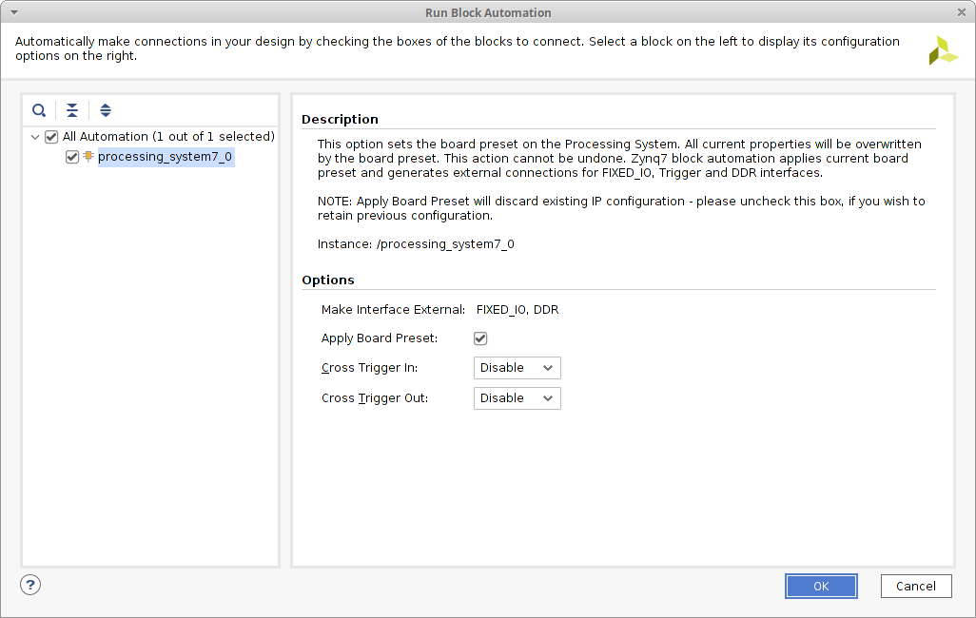
Task: Open the window menu arrow in the title bar
Action: [x=13, y=12]
